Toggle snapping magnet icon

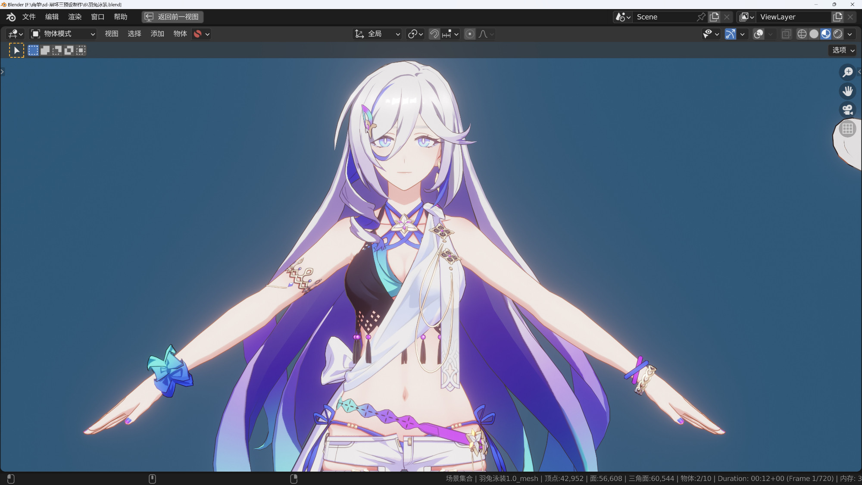[x=434, y=34]
